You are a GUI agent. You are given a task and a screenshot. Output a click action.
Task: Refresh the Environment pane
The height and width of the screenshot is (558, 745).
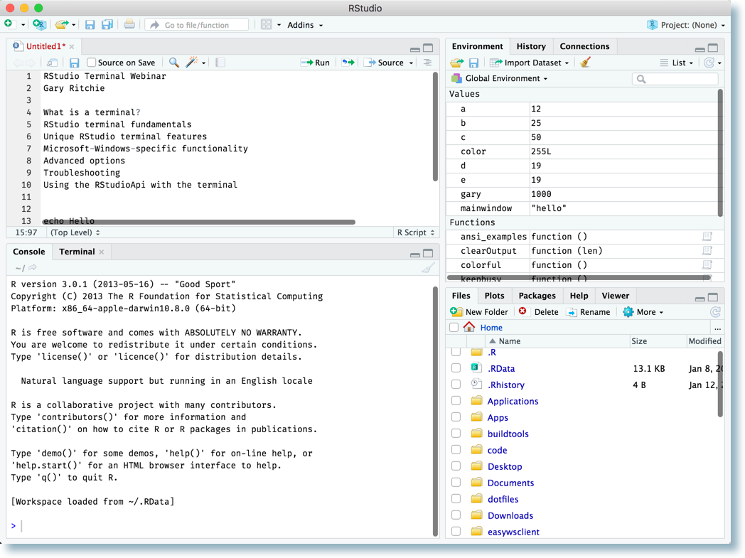coord(709,63)
